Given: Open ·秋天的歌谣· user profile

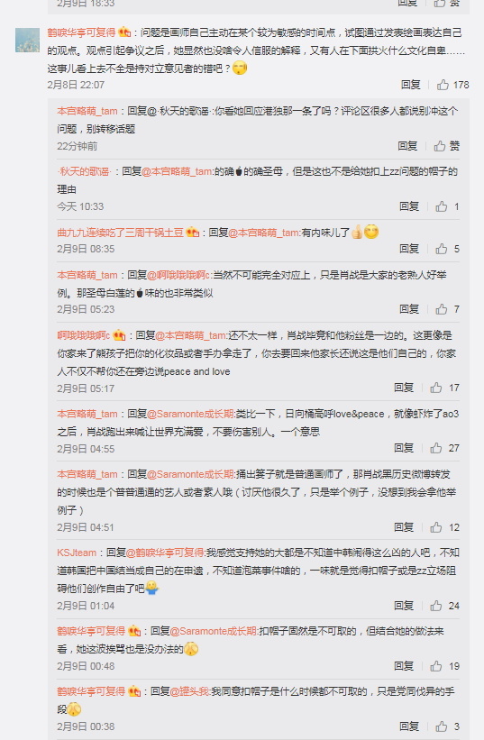Looking at the screenshot, I should 84,172.
